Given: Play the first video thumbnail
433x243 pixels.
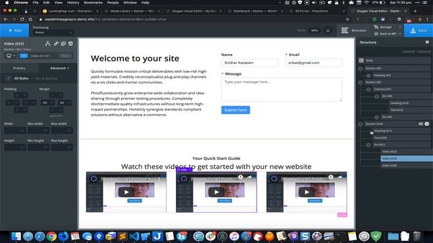Looking at the screenshot, I should tap(126, 192).
